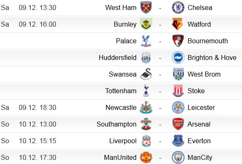The width and height of the screenshot is (242, 164).
Task: Click the Brighton & Hove team name
Action: (212, 57)
